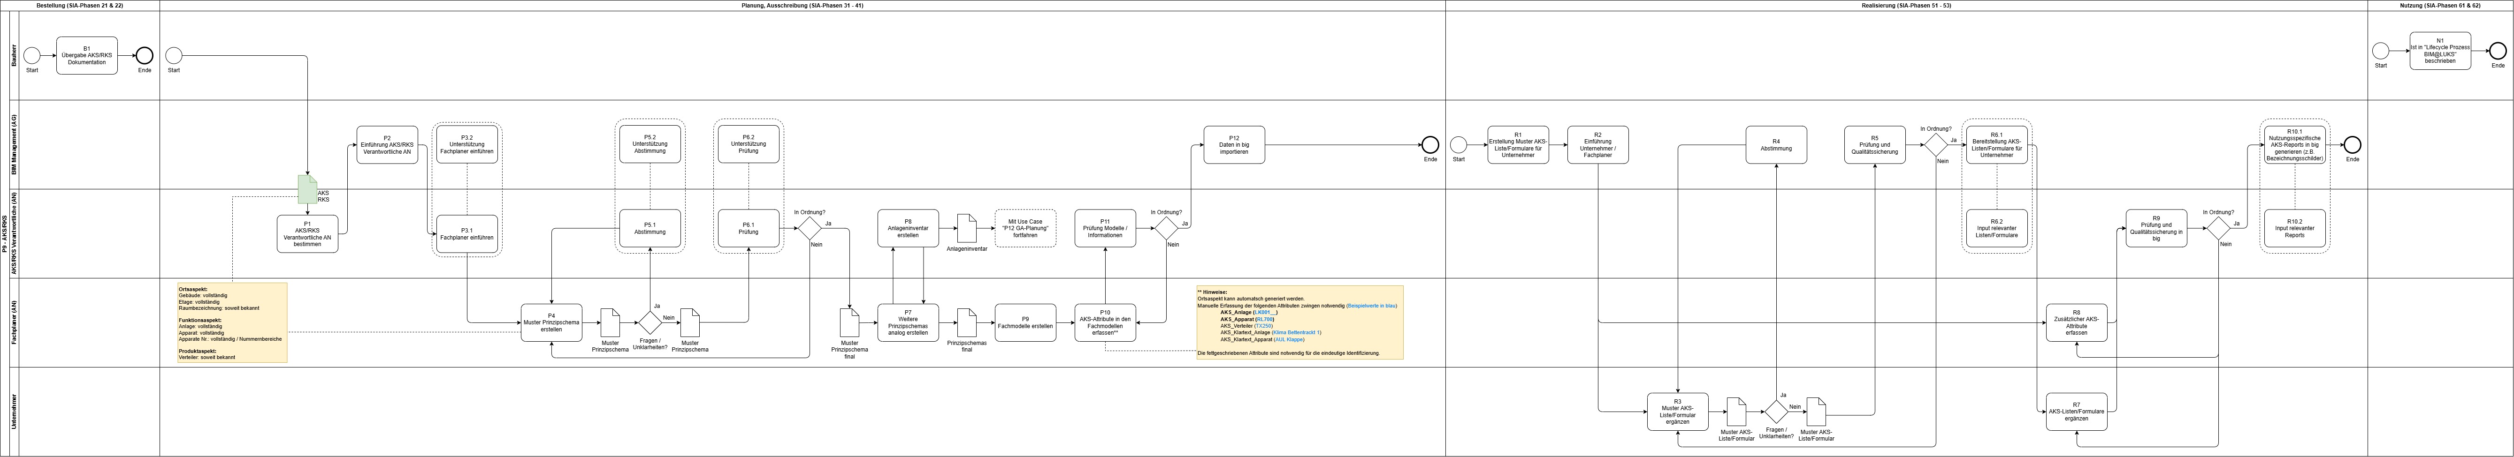Select task P11 Prüfung Modelle / Informationen
The image size is (2514, 457).
[x=1106, y=228]
